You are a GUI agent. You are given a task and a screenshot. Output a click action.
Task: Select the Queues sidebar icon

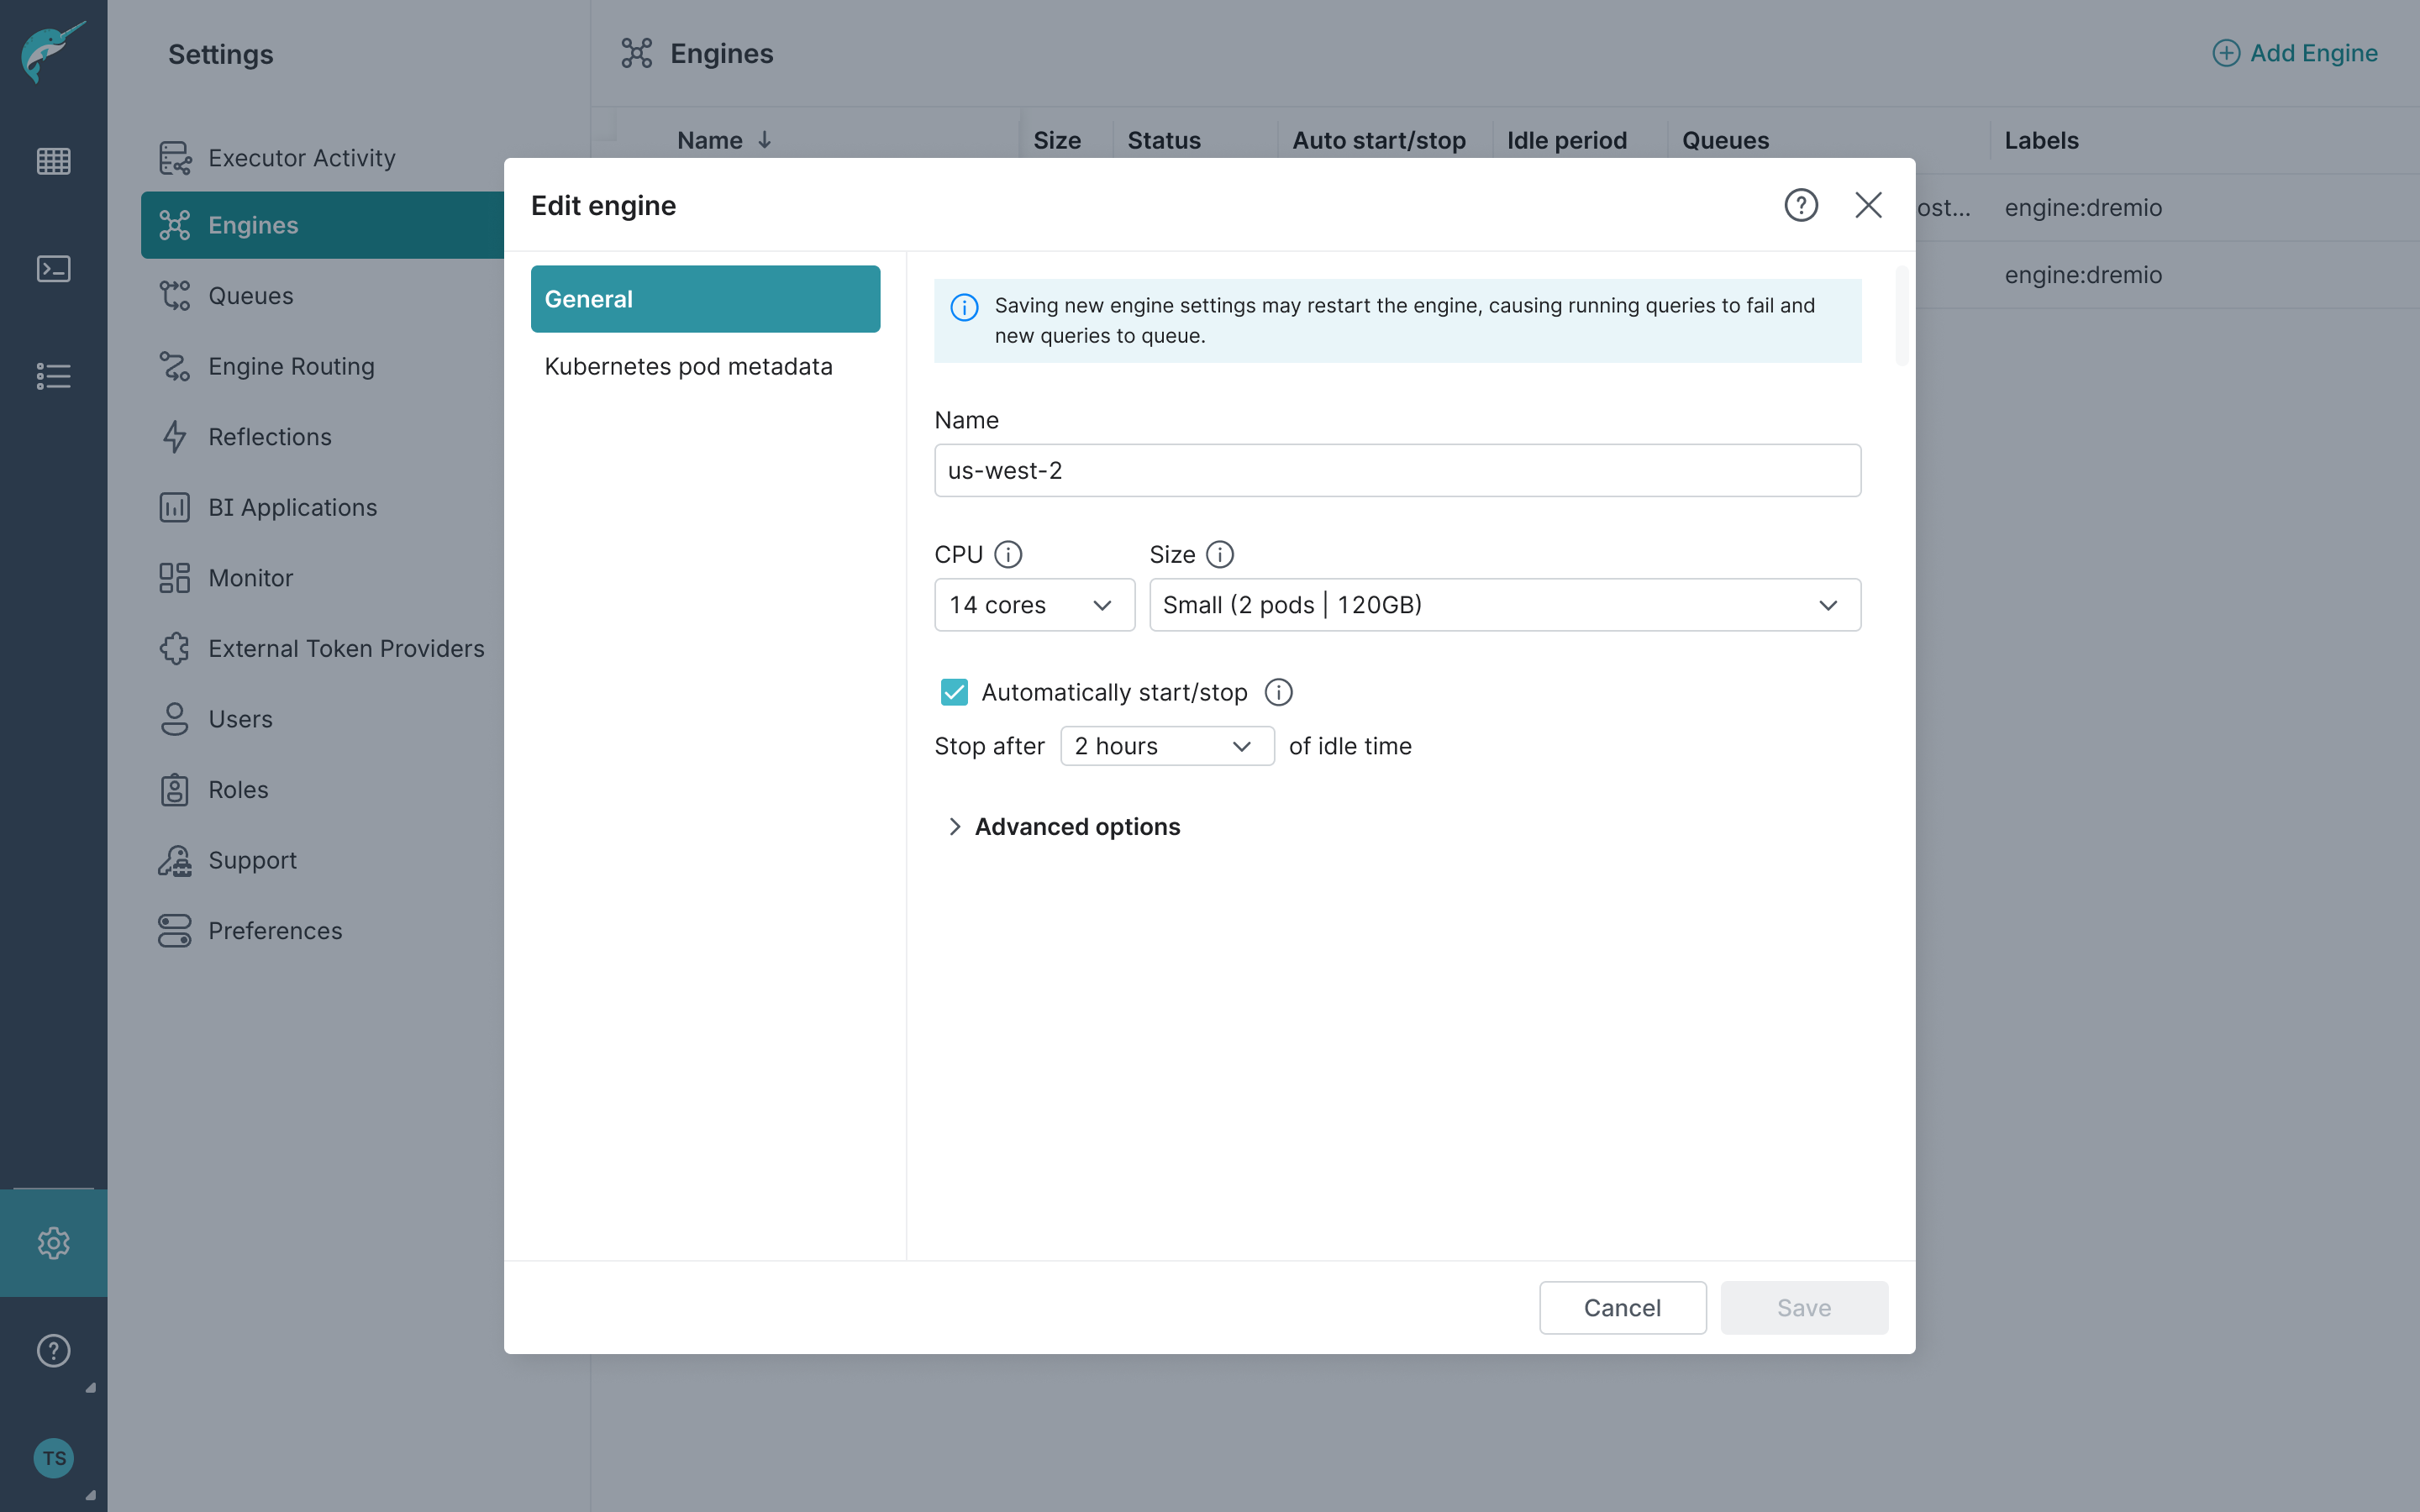coord(175,295)
